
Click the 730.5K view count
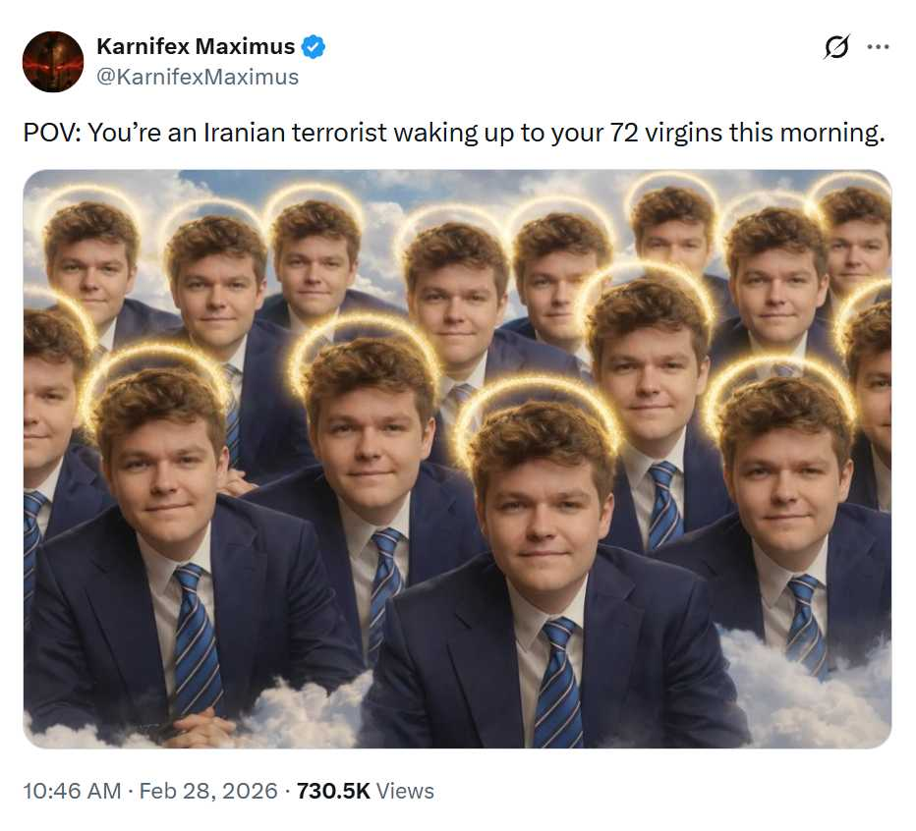pos(333,791)
